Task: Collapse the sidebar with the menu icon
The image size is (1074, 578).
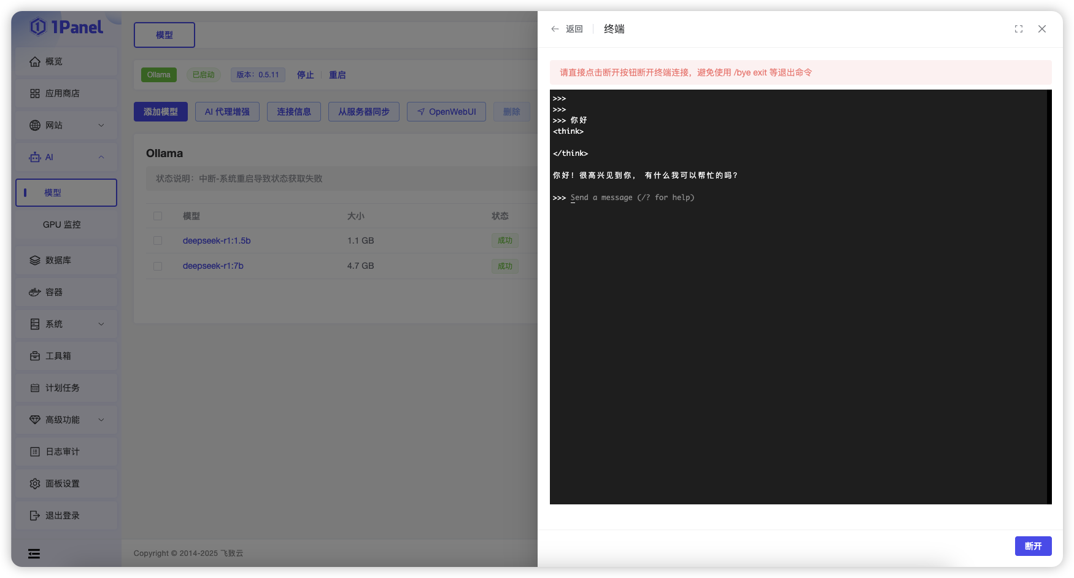Action: 34,554
